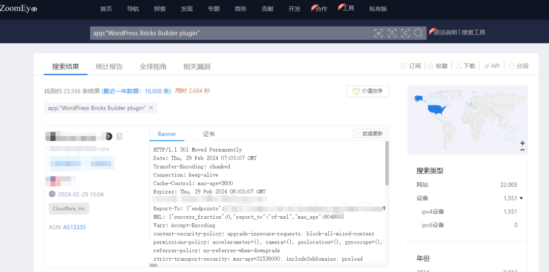The width and height of the screenshot is (549, 272).
Task: Click the Cache-Control: max-age=3600 line
Action: point(193,183)
